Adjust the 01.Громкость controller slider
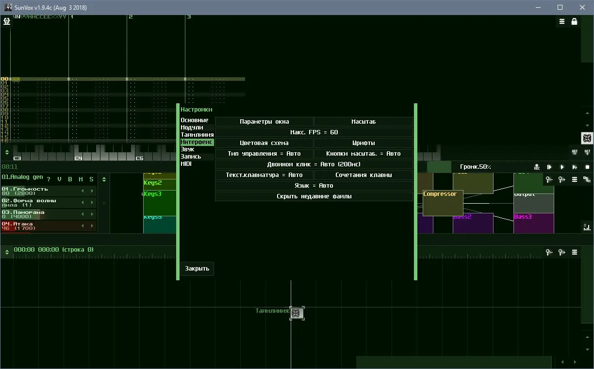This screenshot has width=594, height=369. 49,191
